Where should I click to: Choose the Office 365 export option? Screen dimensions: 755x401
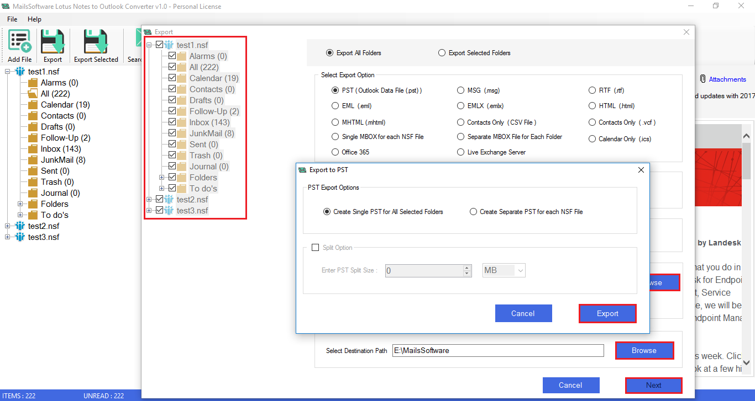pos(335,152)
